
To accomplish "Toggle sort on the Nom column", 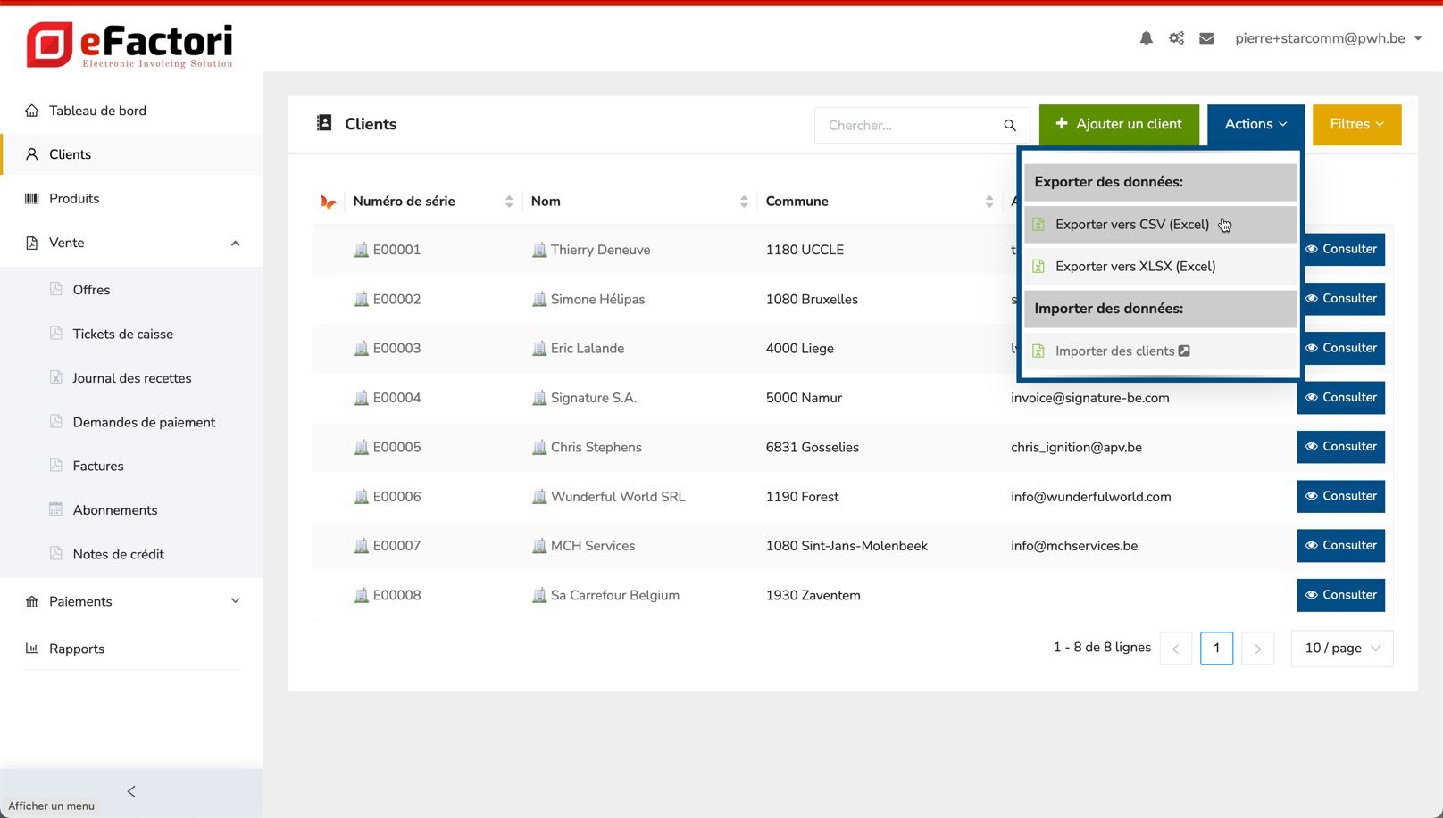I will coord(743,202).
